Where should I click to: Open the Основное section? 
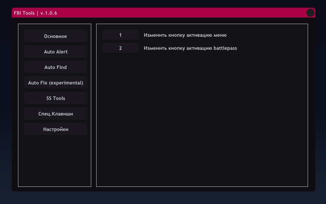tap(55, 36)
